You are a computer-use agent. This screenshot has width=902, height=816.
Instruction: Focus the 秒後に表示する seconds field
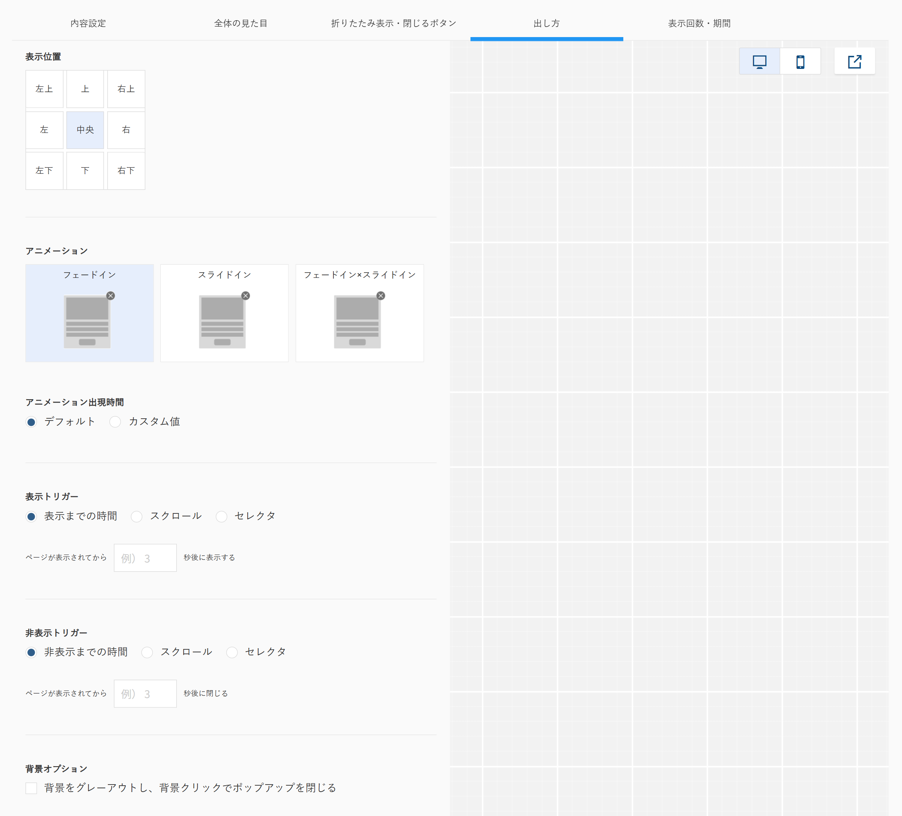click(145, 558)
